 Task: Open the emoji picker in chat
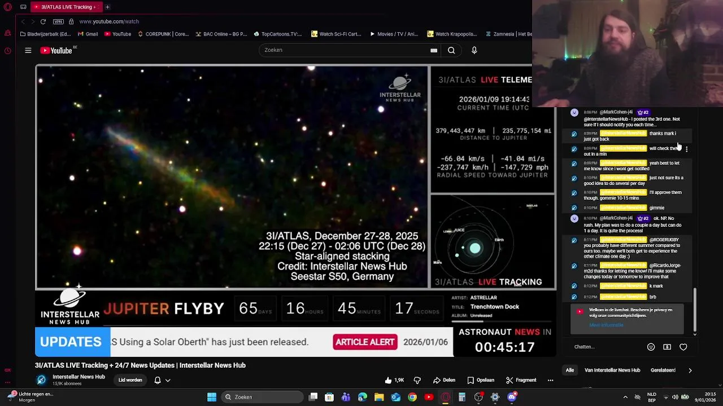coord(651,347)
